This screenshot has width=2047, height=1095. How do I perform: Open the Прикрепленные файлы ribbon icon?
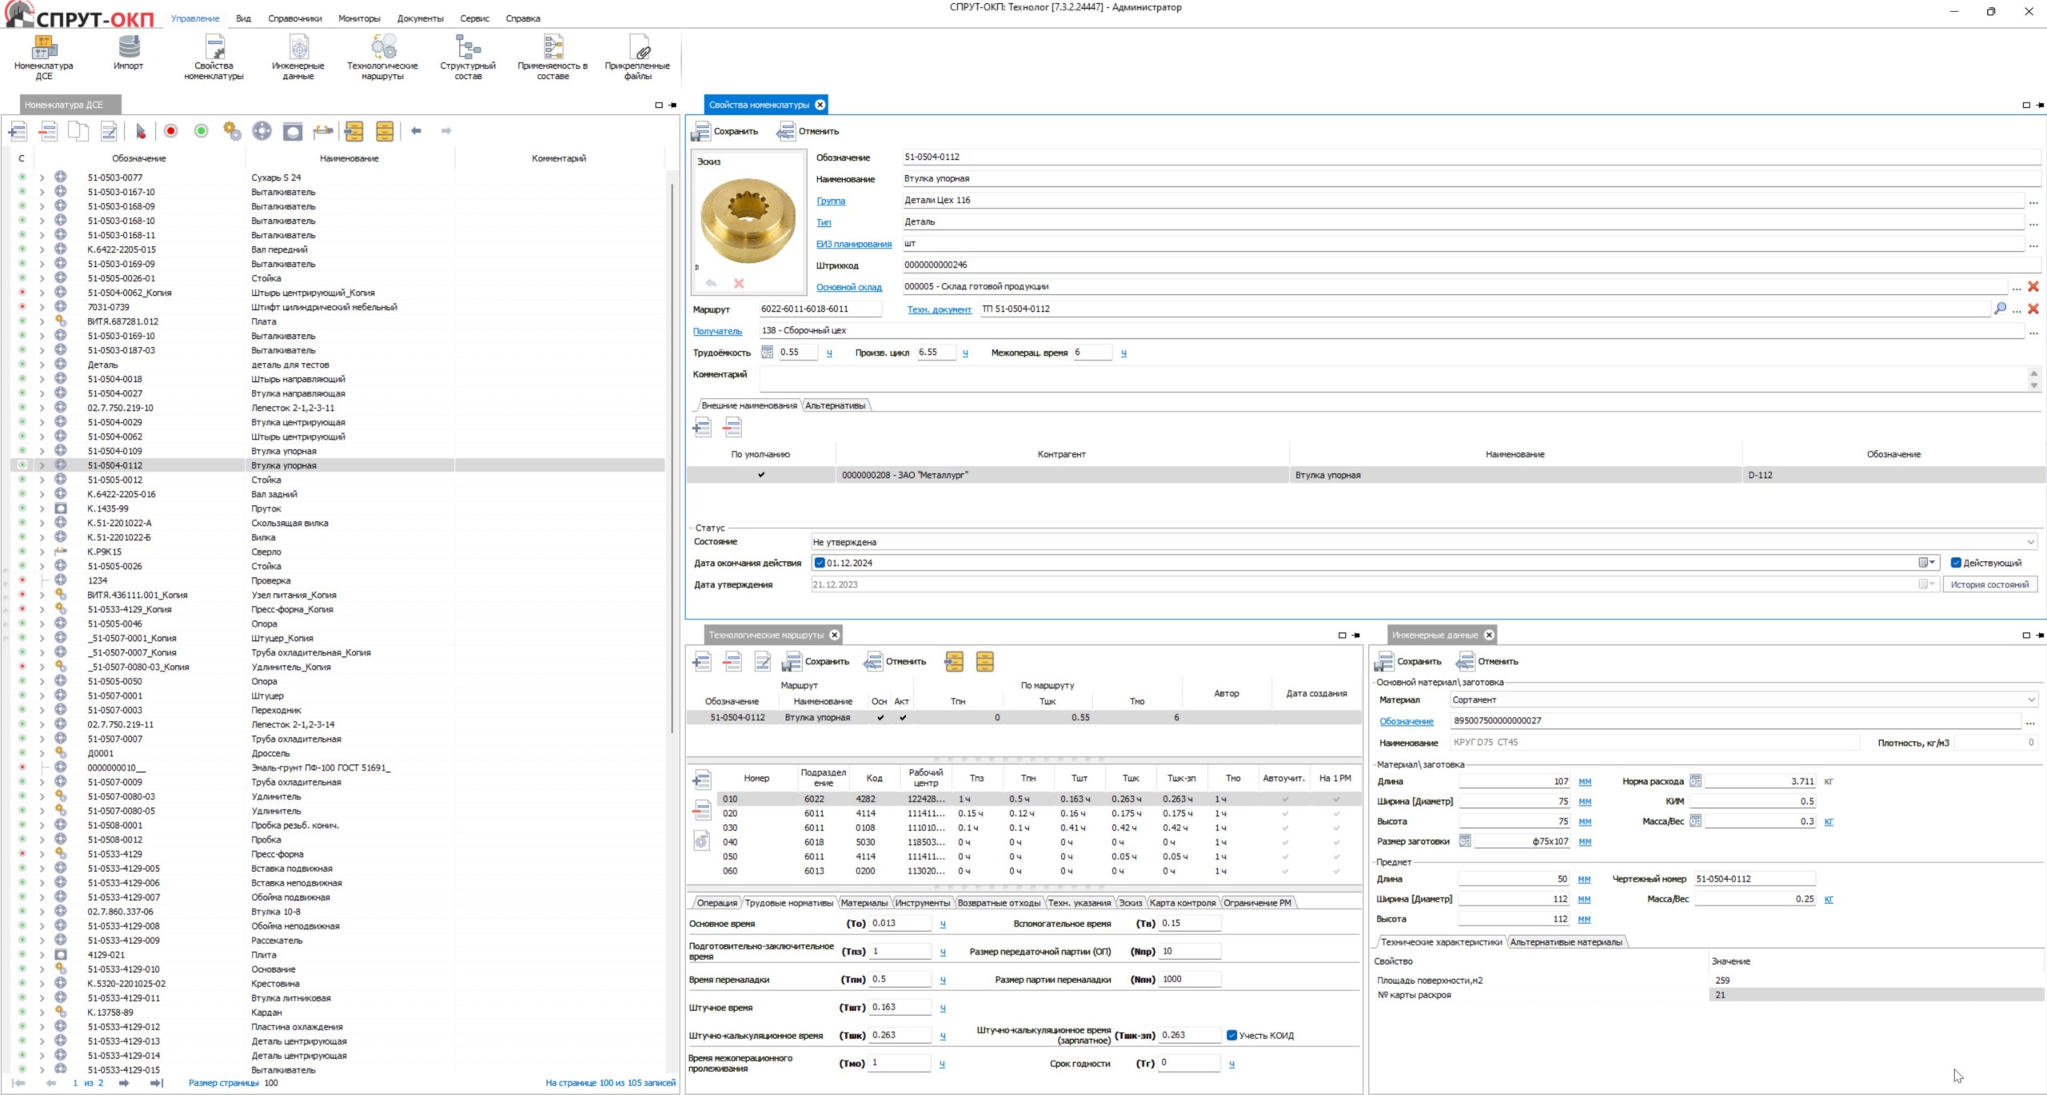tap(637, 54)
